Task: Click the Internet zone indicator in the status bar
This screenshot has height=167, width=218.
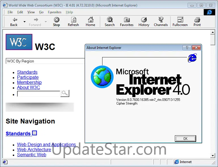Action: [183, 162]
